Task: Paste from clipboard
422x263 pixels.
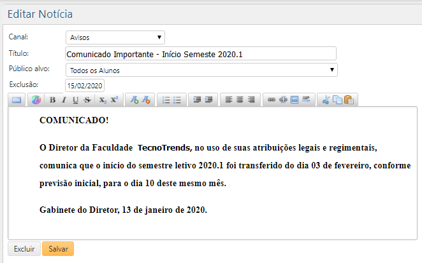Action: click(349, 100)
